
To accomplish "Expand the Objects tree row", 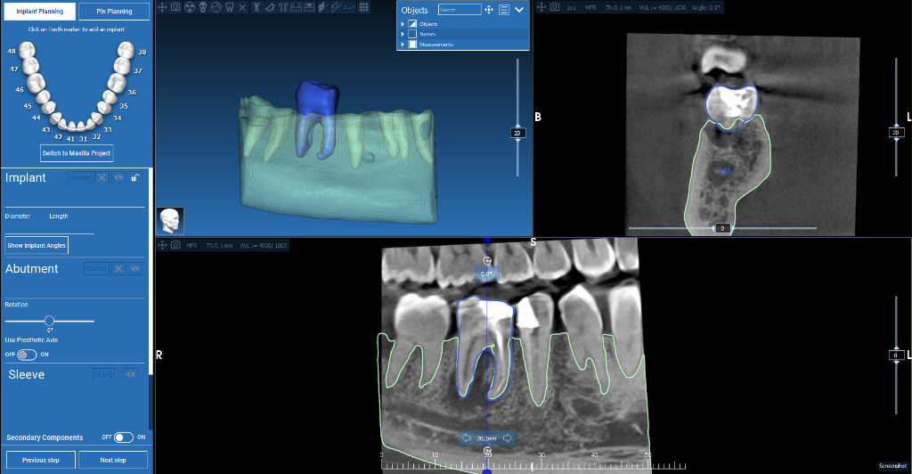I will [403, 24].
